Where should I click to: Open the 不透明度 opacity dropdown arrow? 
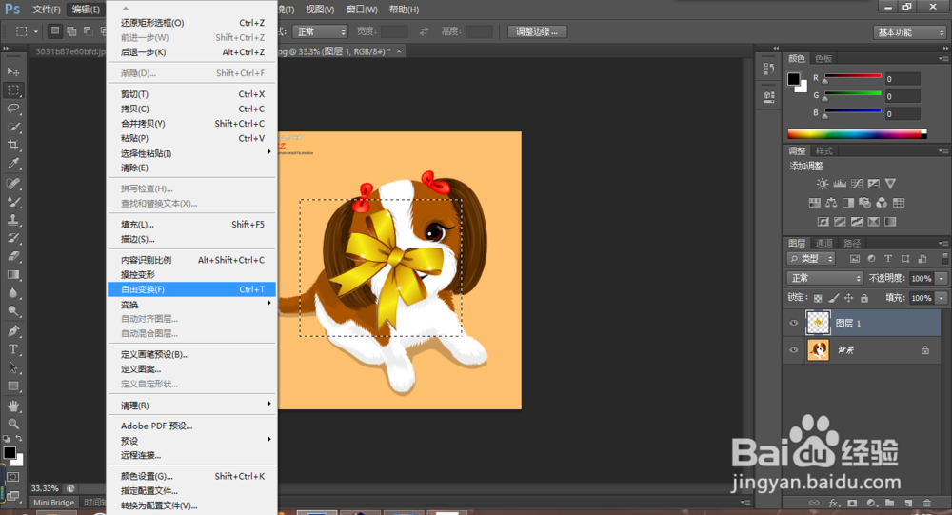tap(942, 278)
